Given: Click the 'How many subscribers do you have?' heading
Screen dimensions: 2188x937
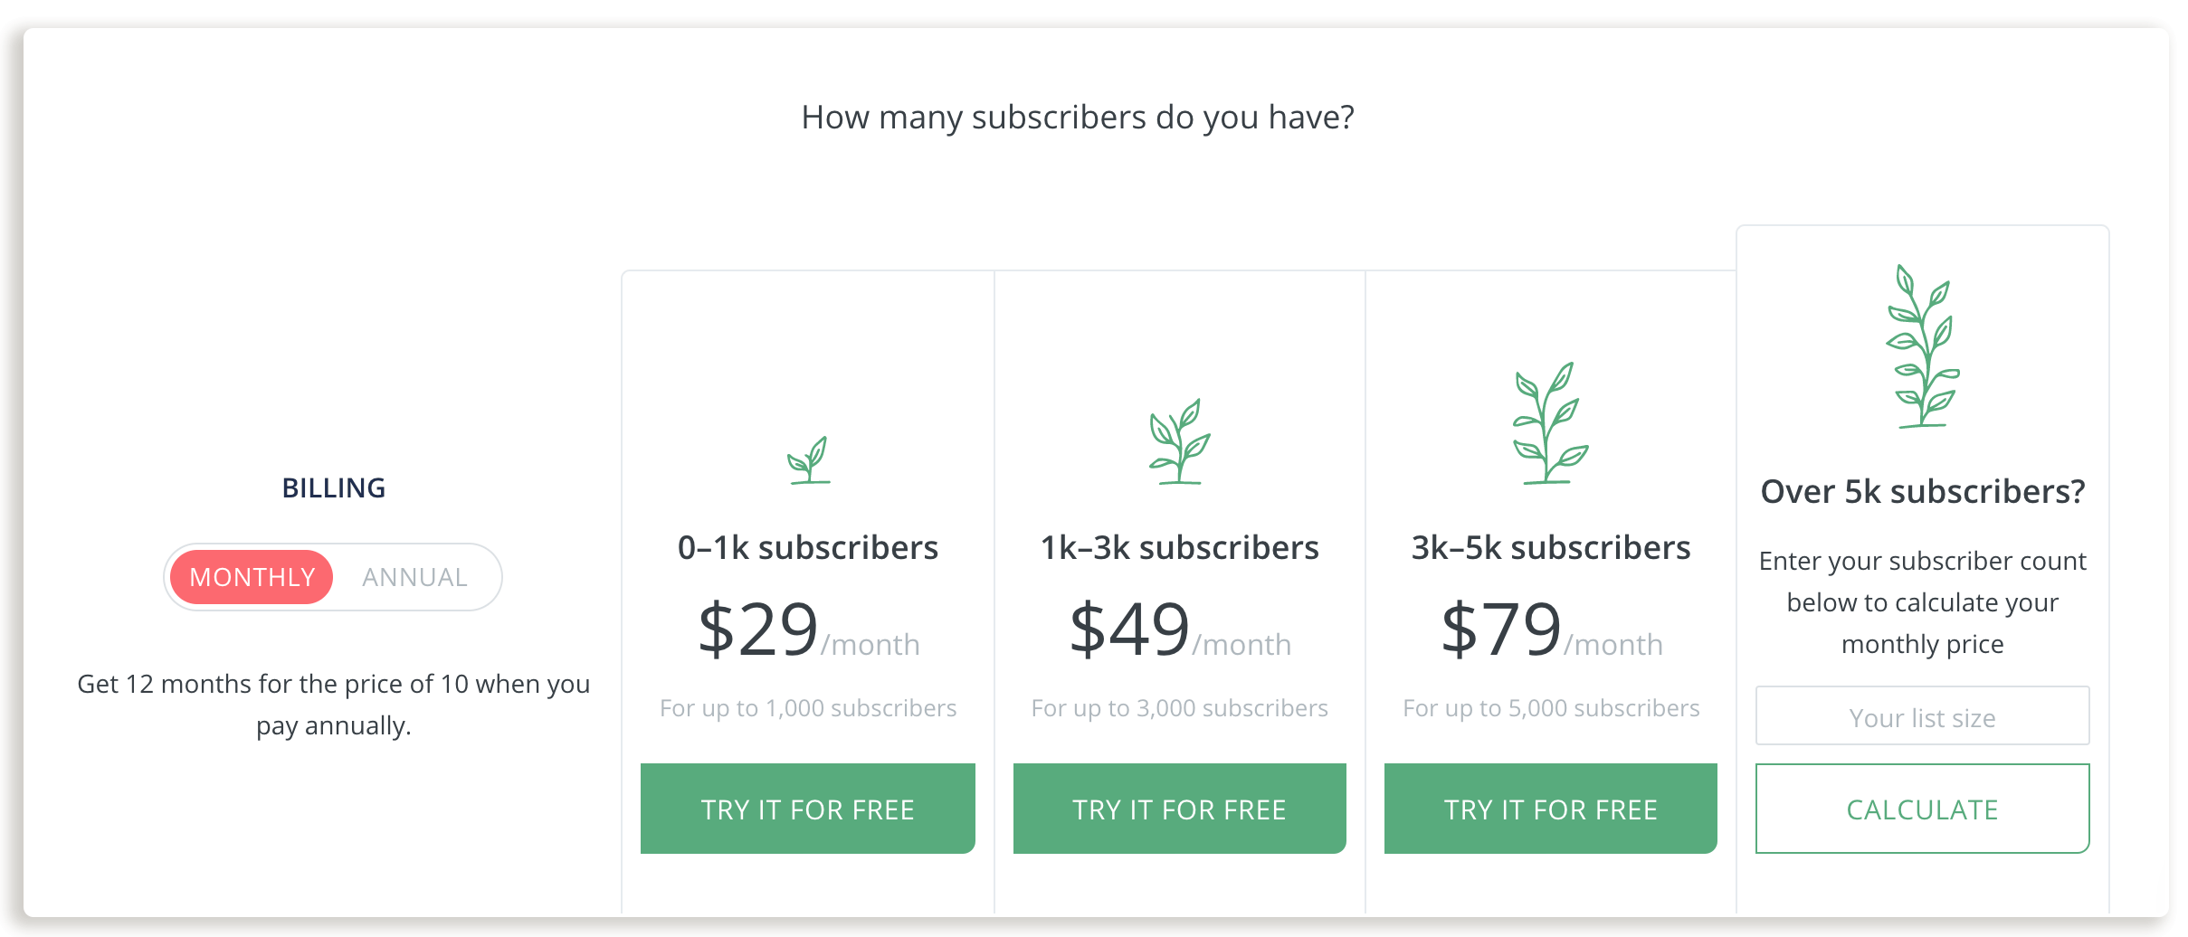Looking at the screenshot, I should pos(1078,118).
